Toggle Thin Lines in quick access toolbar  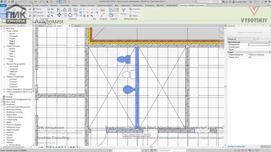click(61, 2)
